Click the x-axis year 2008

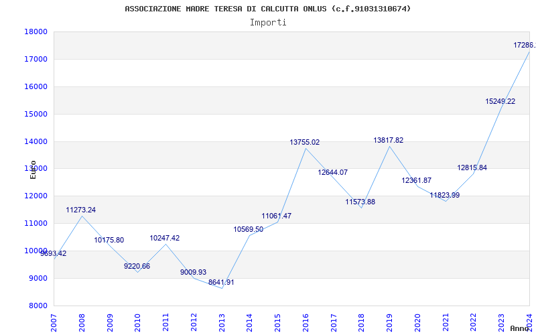tap(82, 323)
